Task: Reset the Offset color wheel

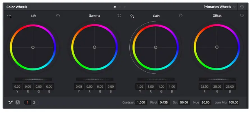Action: 242,15
